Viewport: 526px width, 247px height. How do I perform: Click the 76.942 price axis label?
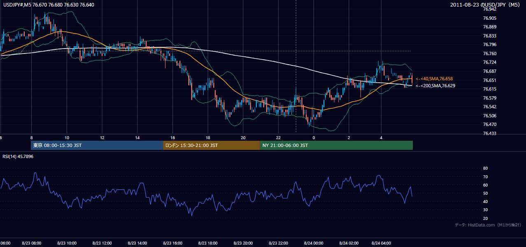tap(490, 9)
